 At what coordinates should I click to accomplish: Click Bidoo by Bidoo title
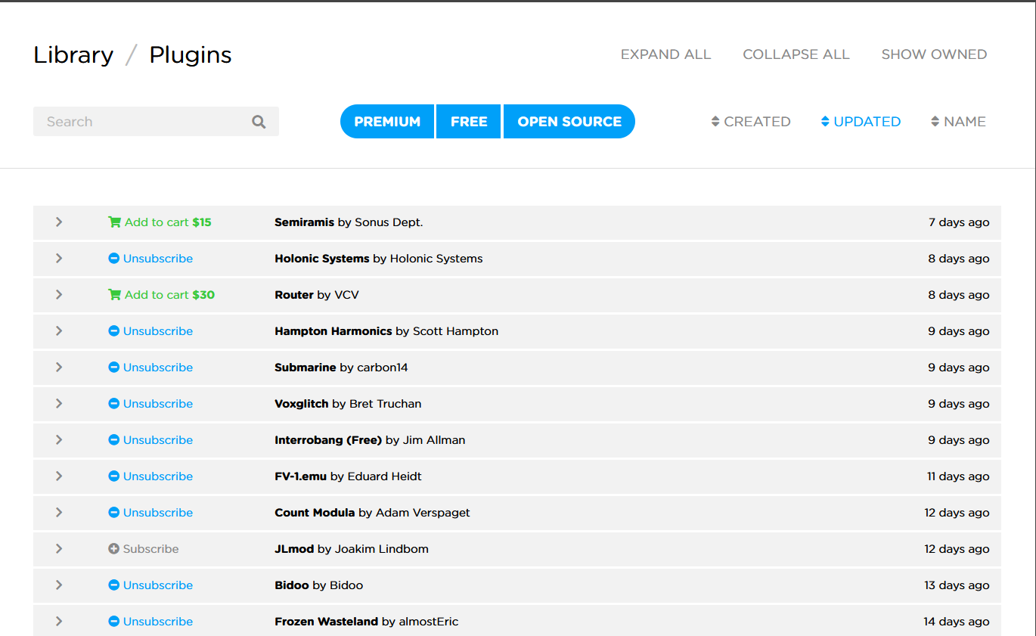pos(318,585)
